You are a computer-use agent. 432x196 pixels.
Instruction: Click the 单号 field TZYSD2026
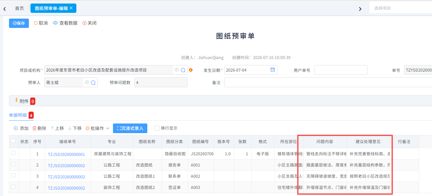[x=418, y=70]
